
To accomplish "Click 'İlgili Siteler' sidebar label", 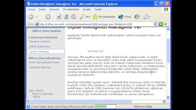I will (36, 90).
